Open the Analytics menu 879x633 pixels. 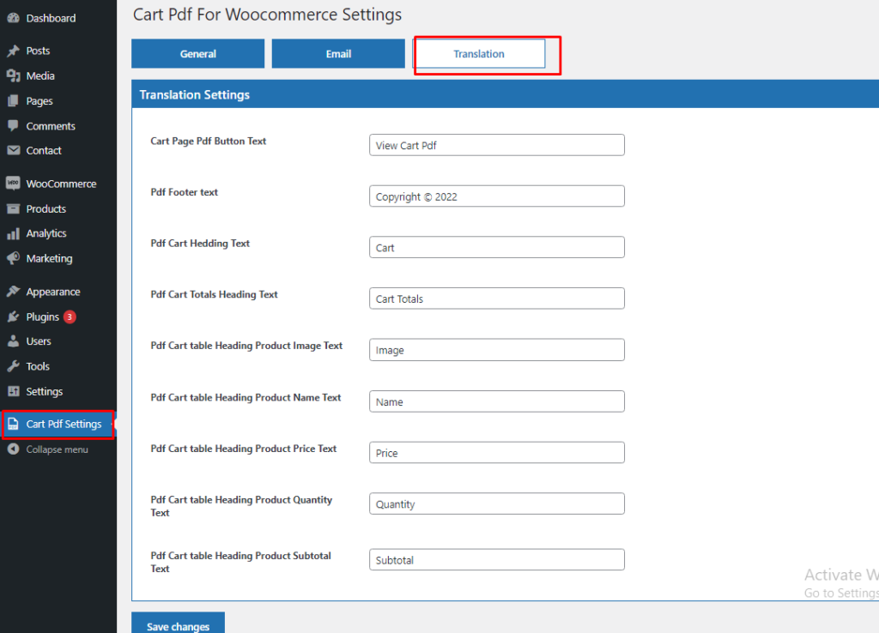[58, 233]
